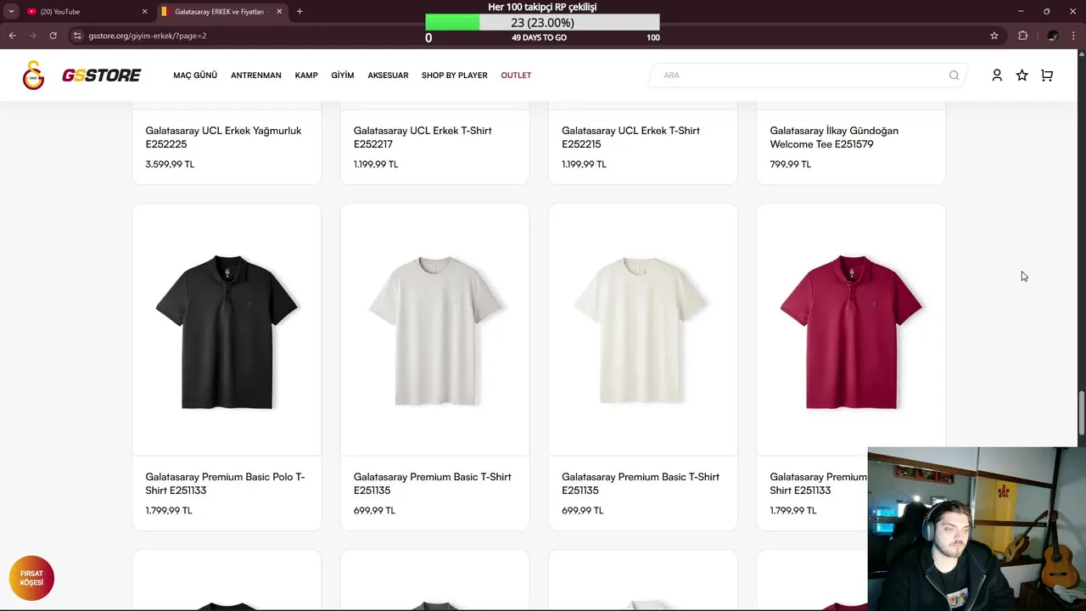The height and width of the screenshot is (611, 1086).
Task: Open browser extensions puzzle icon
Action: 1022,36
